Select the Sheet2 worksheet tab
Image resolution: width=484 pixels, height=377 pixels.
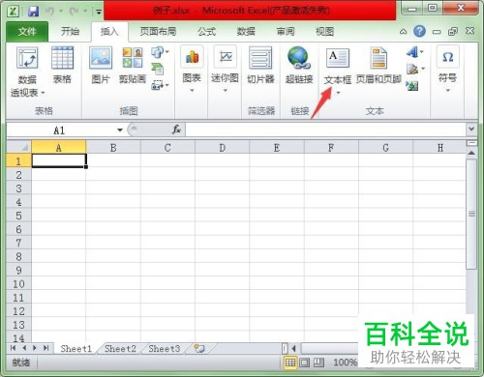(120, 349)
